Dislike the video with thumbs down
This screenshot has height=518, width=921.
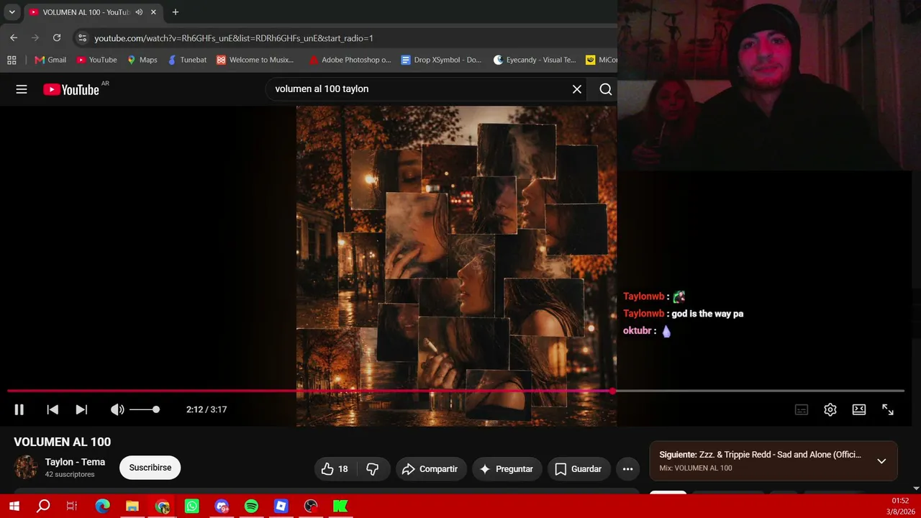[373, 469]
